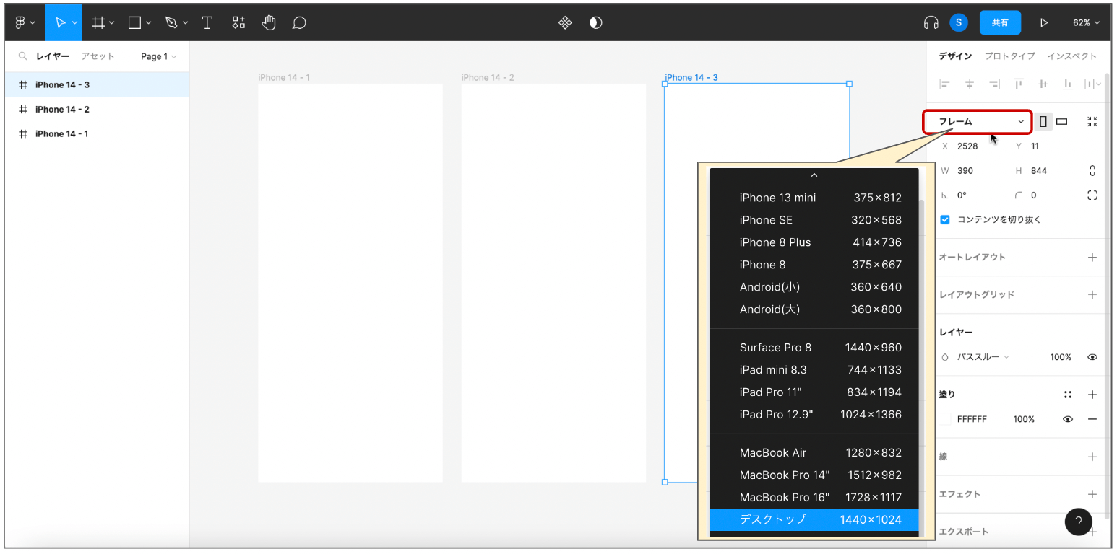Click the headphones audio icon
This screenshot has width=1117, height=554.
pyautogui.click(x=931, y=22)
